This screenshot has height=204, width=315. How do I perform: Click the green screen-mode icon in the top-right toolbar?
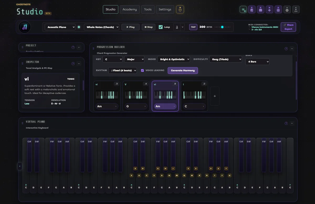pos(243,10)
